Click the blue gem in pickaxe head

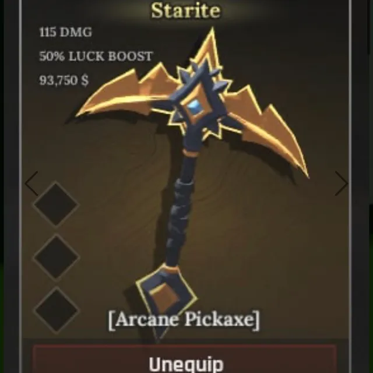tap(195, 107)
